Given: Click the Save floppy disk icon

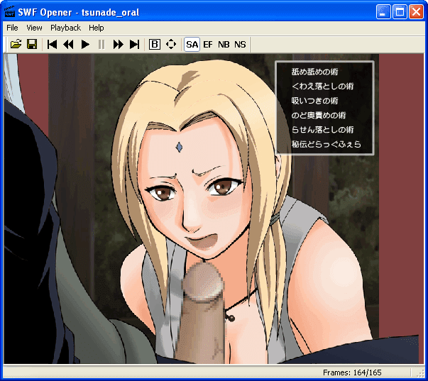Looking at the screenshot, I should (x=32, y=44).
